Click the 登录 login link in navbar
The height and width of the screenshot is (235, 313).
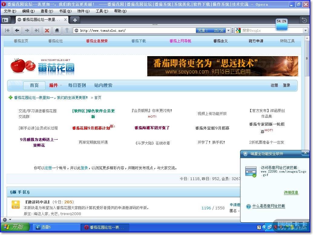point(286,85)
